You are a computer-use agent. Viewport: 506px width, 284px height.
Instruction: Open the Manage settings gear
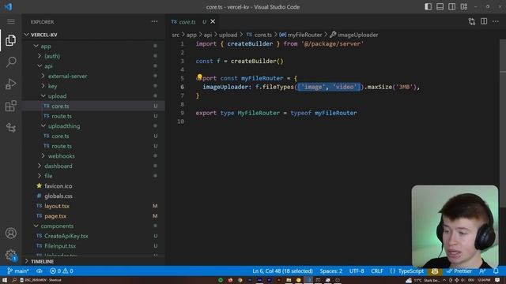[10, 255]
